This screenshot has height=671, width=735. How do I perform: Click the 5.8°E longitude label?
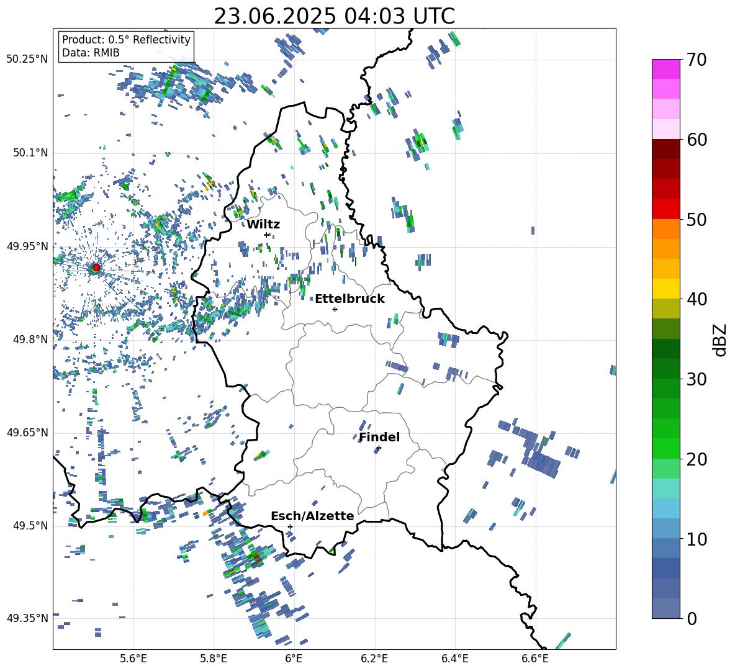pos(214,659)
